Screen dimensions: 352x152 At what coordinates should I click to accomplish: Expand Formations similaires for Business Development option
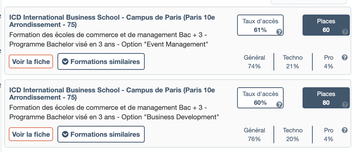[101, 134]
